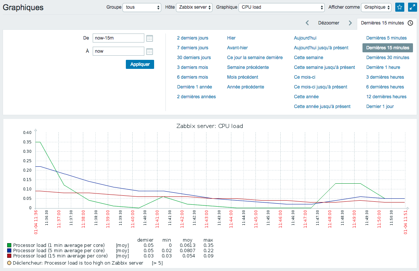Click Appliquer button

click(140, 64)
